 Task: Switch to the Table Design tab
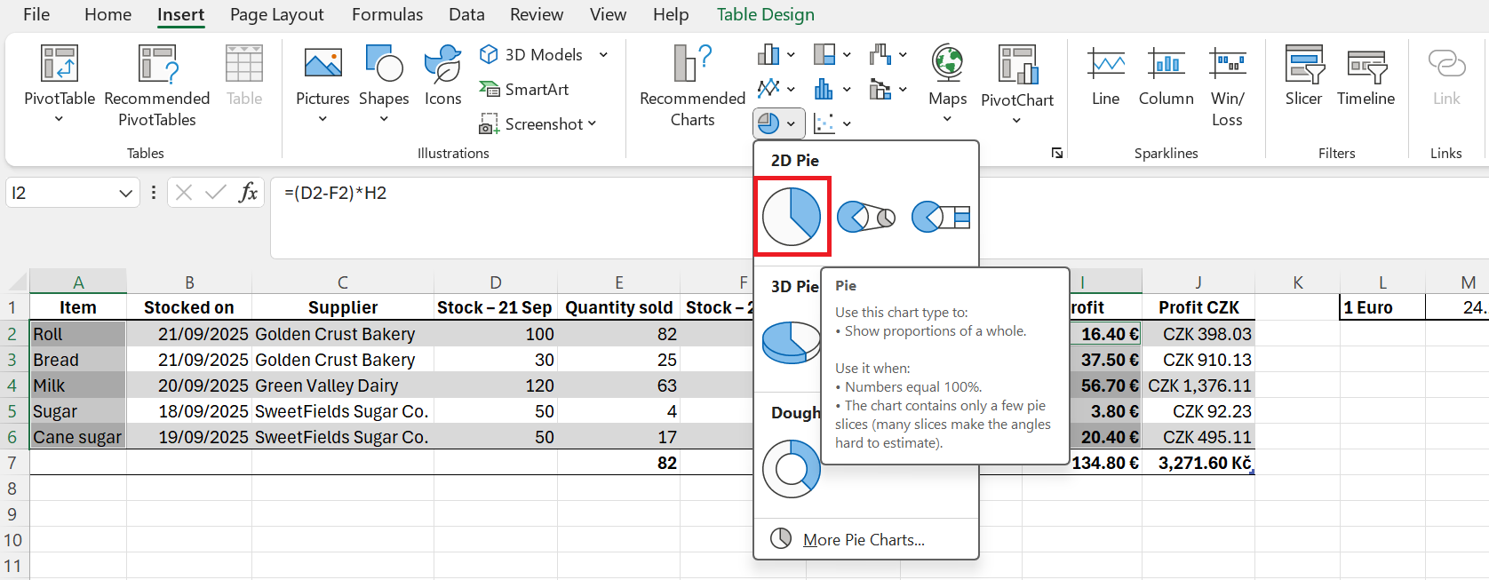766,14
